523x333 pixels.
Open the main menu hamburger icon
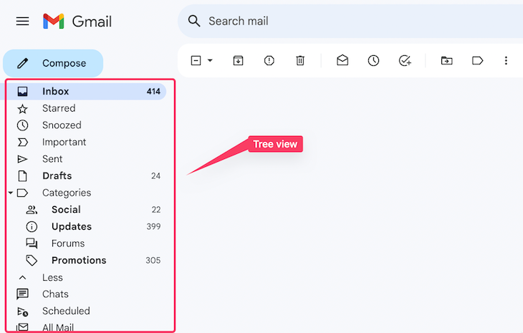tap(22, 21)
